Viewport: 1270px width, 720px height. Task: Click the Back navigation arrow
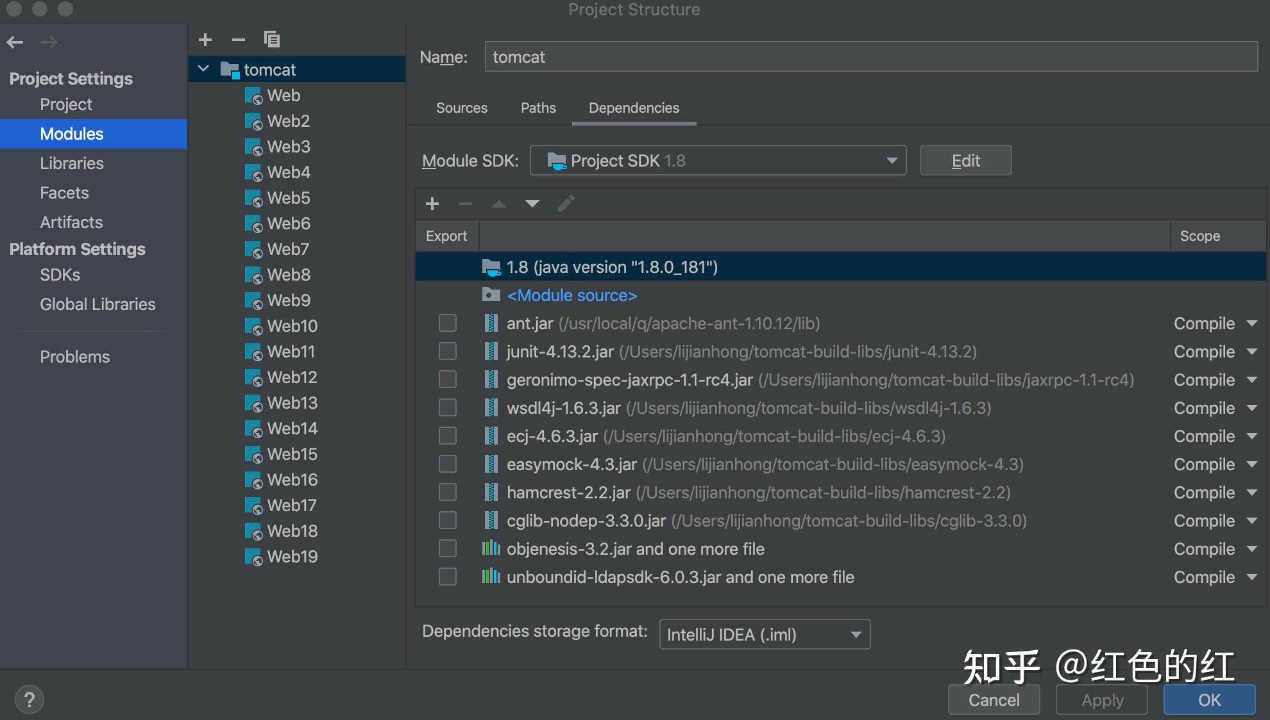tap(15, 42)
